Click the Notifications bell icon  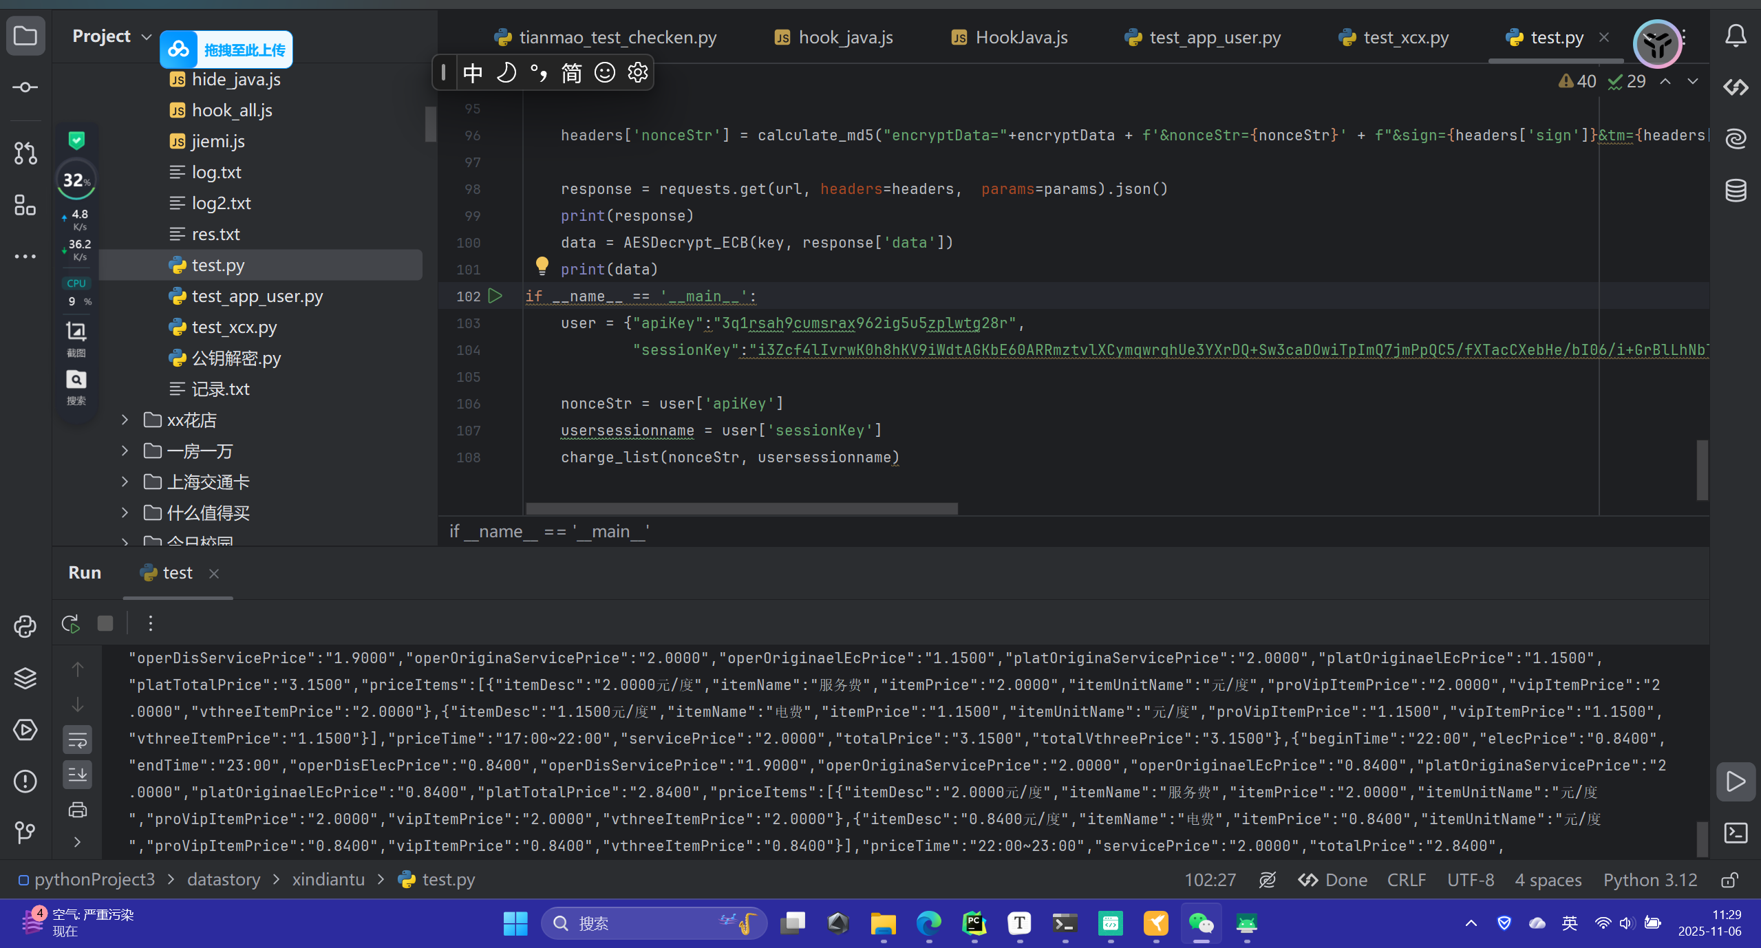pos(1736,36)
